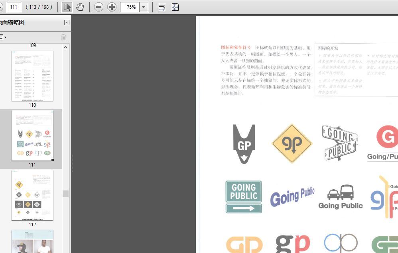Image resolution: width=398 pixels, height=253 pixels.
Task: Click the green GOING PUBLIC sign logo
Action: pyautogui.click(x=244, y=197)
